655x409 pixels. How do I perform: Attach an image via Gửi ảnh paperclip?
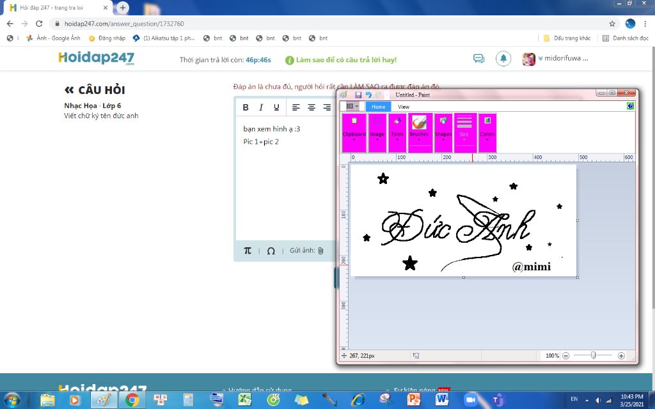(320, 251)
